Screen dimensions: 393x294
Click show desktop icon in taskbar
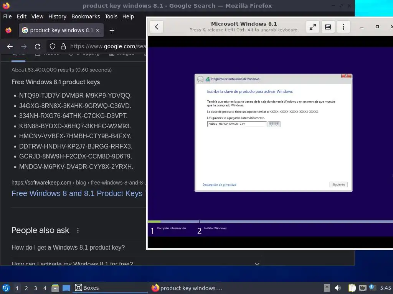point(66,288)
